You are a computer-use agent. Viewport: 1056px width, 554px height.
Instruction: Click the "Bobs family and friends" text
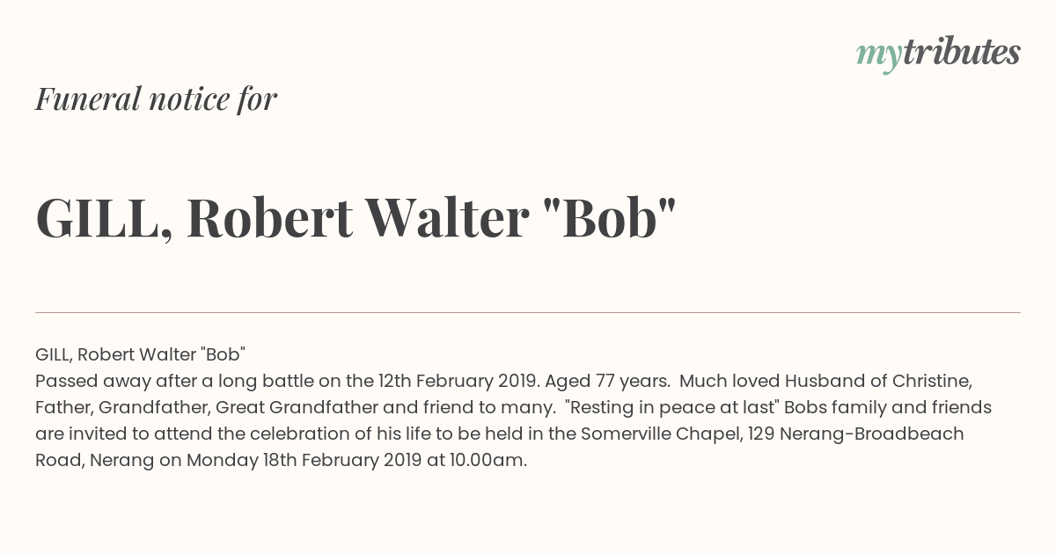[x=888, y=408]
